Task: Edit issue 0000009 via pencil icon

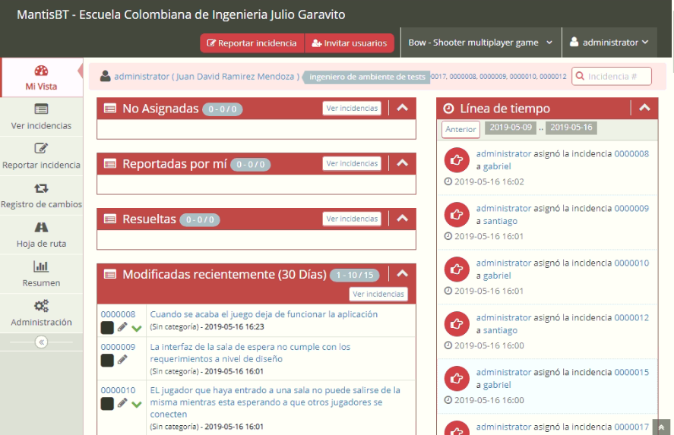Action: 122,359
